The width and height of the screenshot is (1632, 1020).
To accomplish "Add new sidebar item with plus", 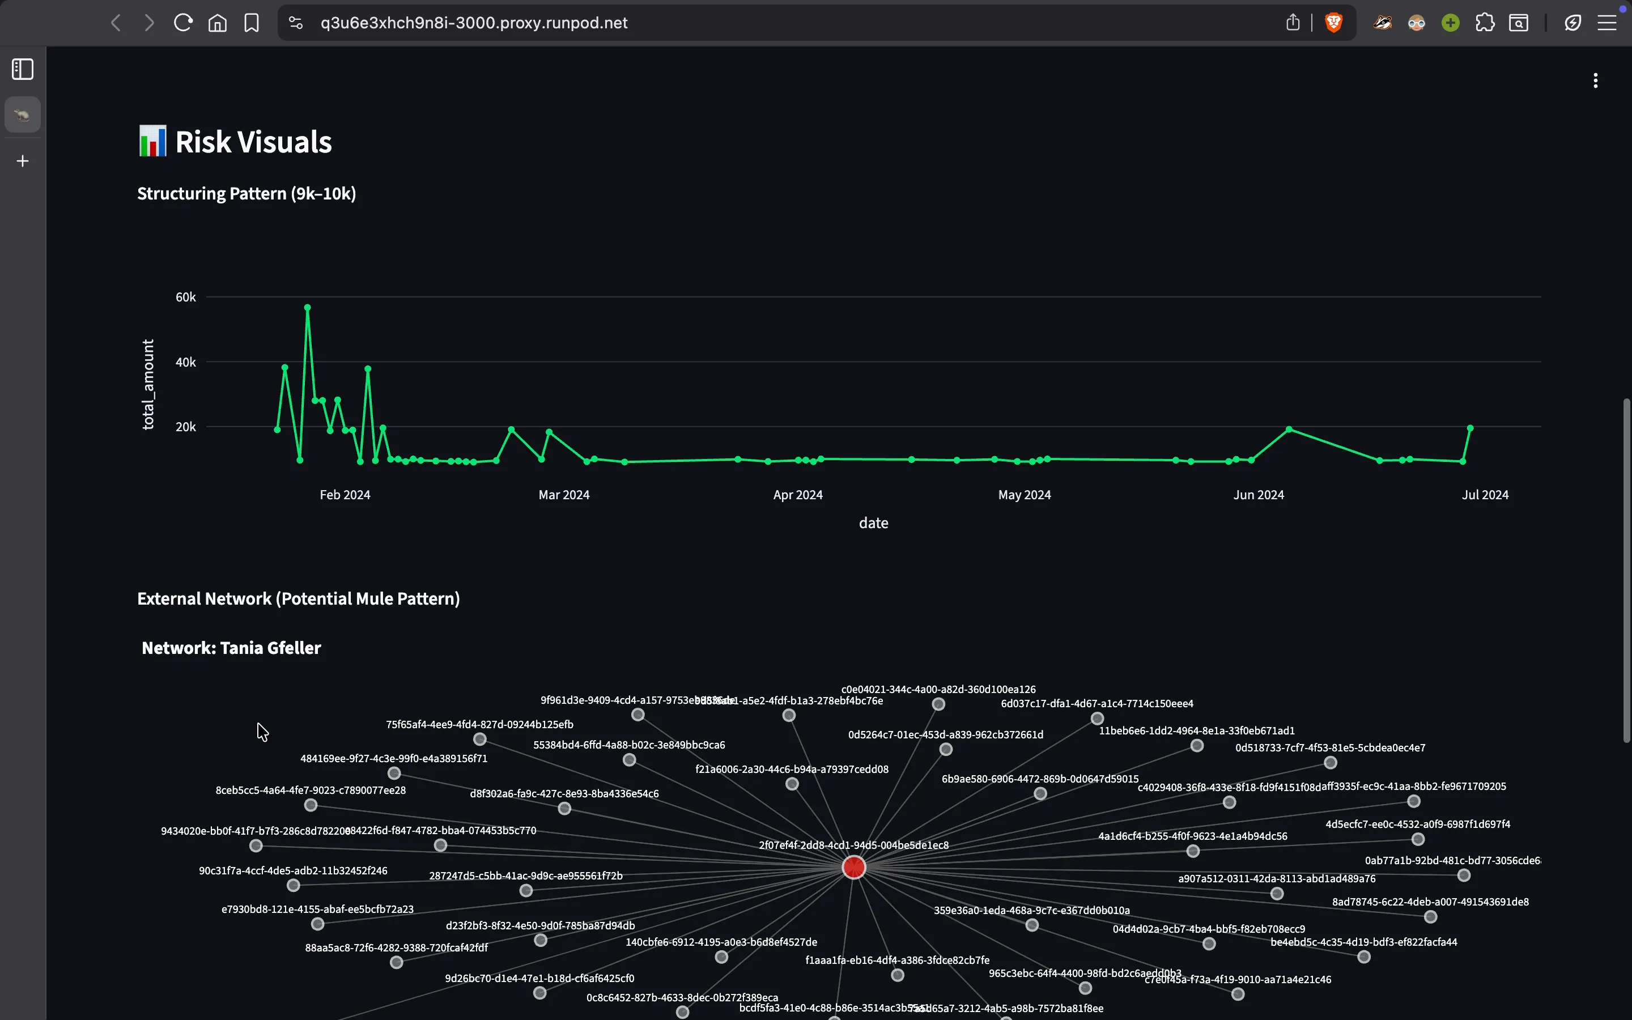I will coord(23,161).
